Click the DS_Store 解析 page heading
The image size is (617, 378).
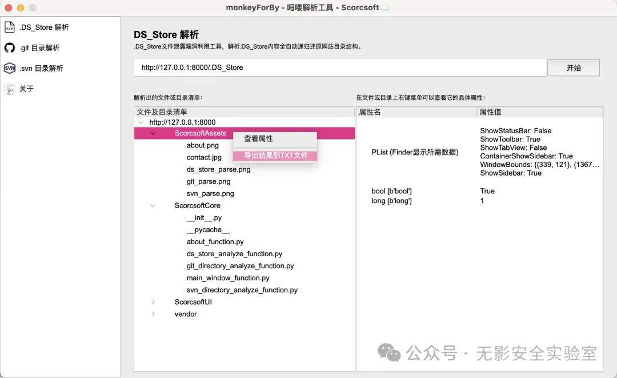click(166, 35)
